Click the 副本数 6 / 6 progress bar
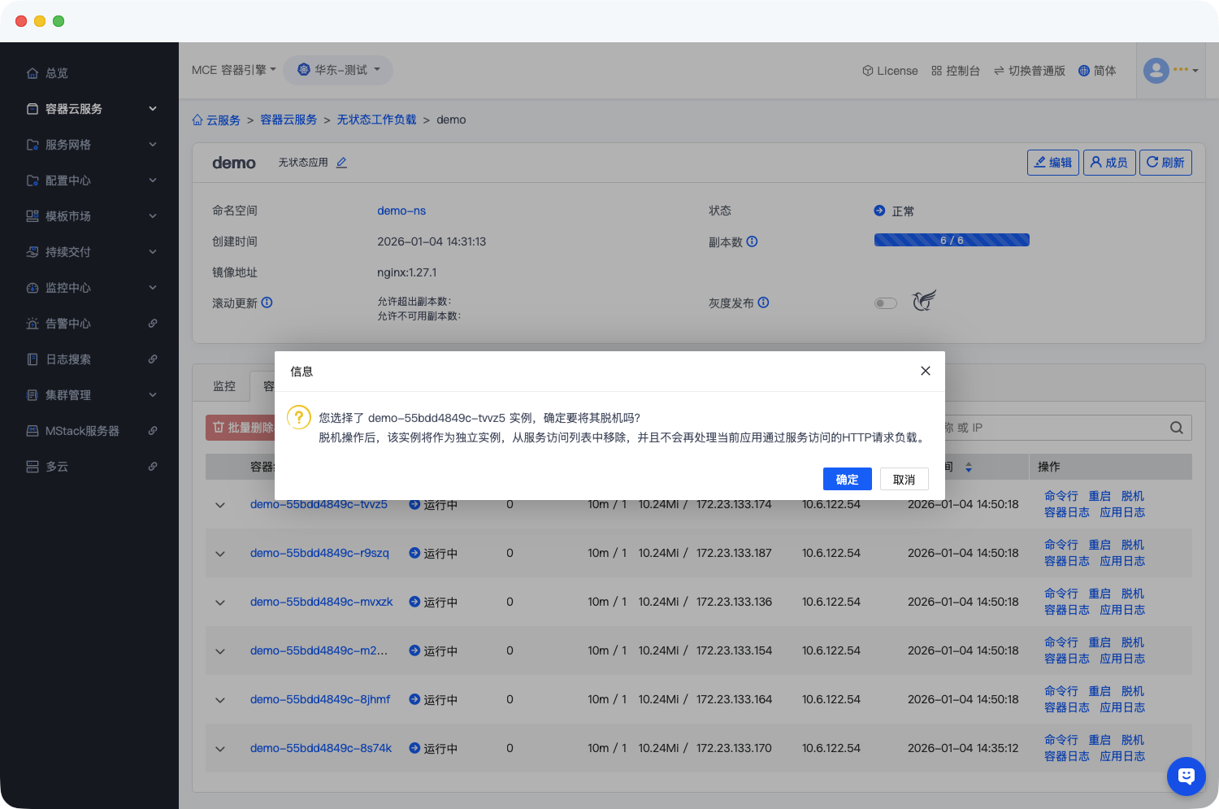1219x809 pixels. (951, 240)
